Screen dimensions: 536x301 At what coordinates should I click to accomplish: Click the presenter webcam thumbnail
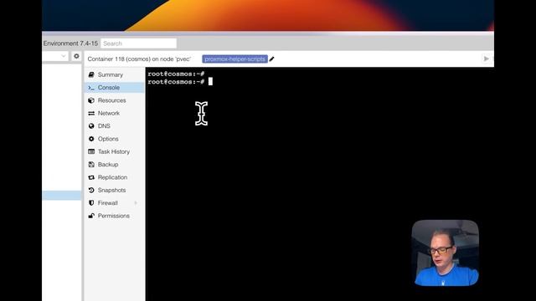click(446, 253)
